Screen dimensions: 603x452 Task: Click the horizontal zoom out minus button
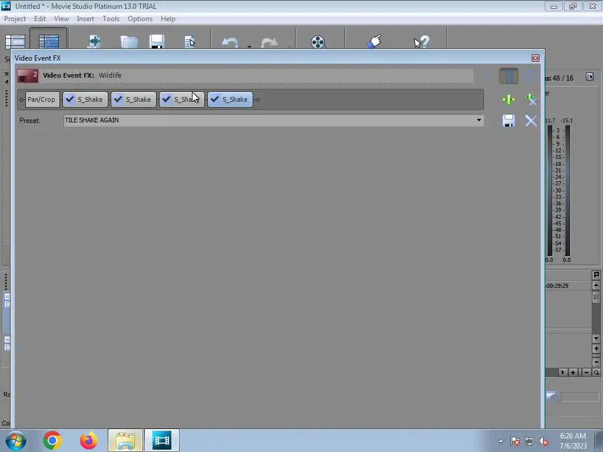pos(587,373)
